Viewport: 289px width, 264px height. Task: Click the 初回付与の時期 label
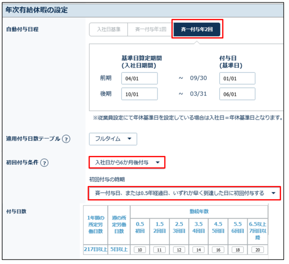click(x=107, y=179)
